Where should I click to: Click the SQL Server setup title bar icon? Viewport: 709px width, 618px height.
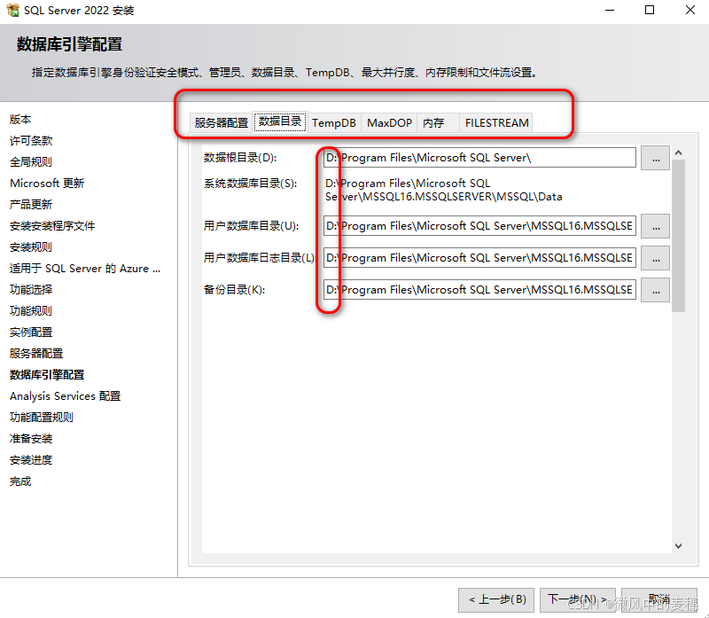point(13,10)
